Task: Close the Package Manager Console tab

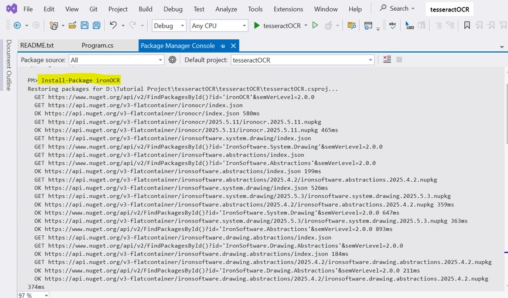Action: coord(233,46)
